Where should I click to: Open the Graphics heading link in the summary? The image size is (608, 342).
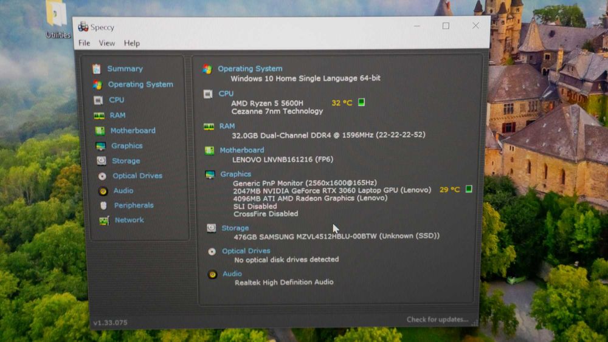(236, 174)
